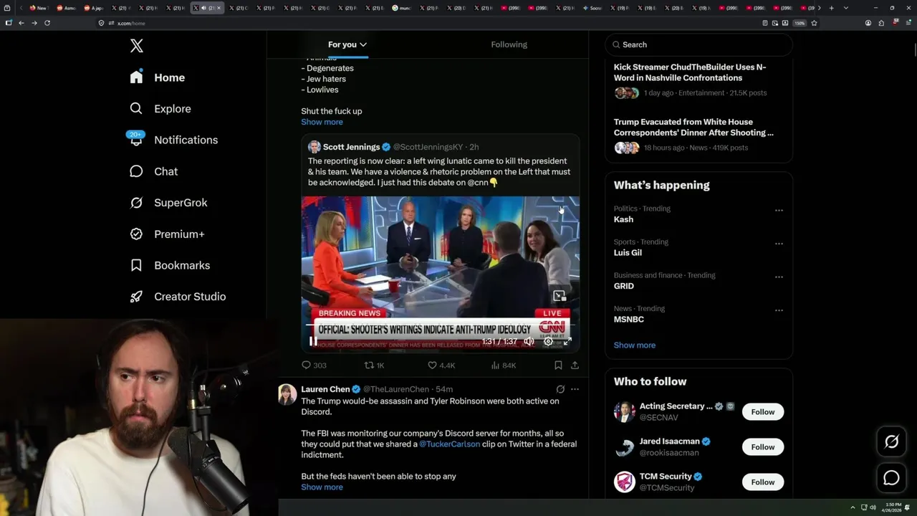Open browser extensions icon
Viewport: 917px width, 516px height.
tap(880, 23)
